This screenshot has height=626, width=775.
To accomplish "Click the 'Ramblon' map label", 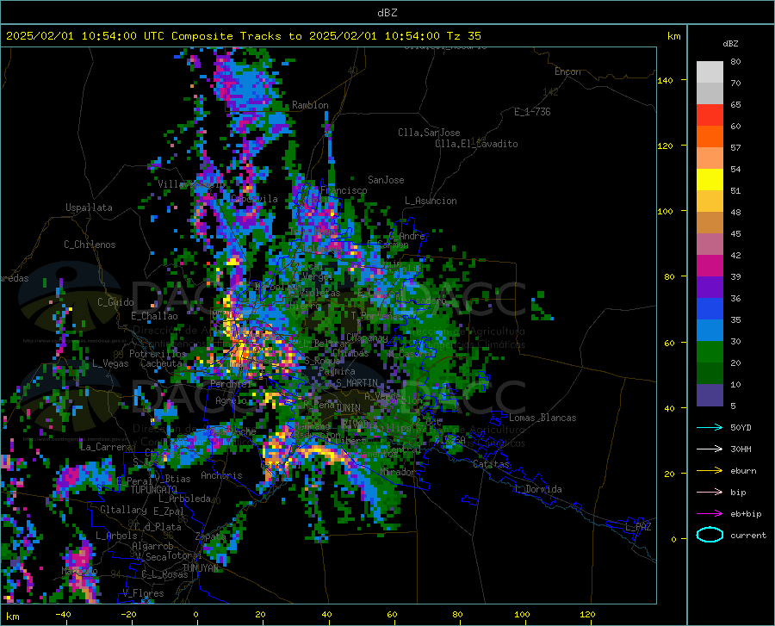I will click(310, 105).
